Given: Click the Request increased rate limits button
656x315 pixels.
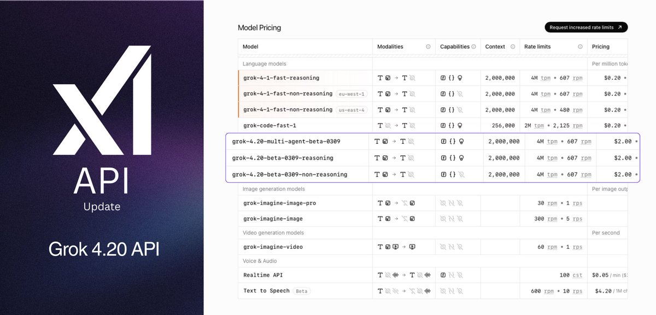Looking at the screenshot, I should [586, 27].
